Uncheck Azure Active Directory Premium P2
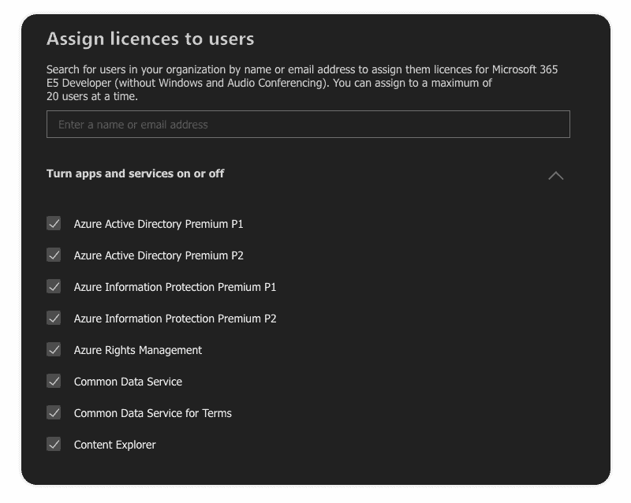This screenshot has height=503, width=631. click(x=54, y=255)
